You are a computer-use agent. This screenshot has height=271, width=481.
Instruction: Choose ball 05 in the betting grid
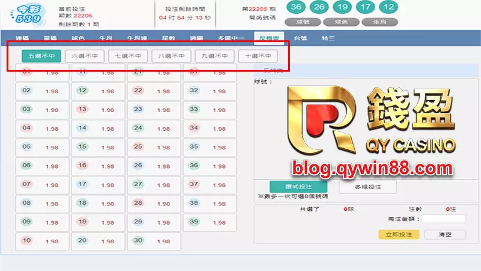click(26, 146)
